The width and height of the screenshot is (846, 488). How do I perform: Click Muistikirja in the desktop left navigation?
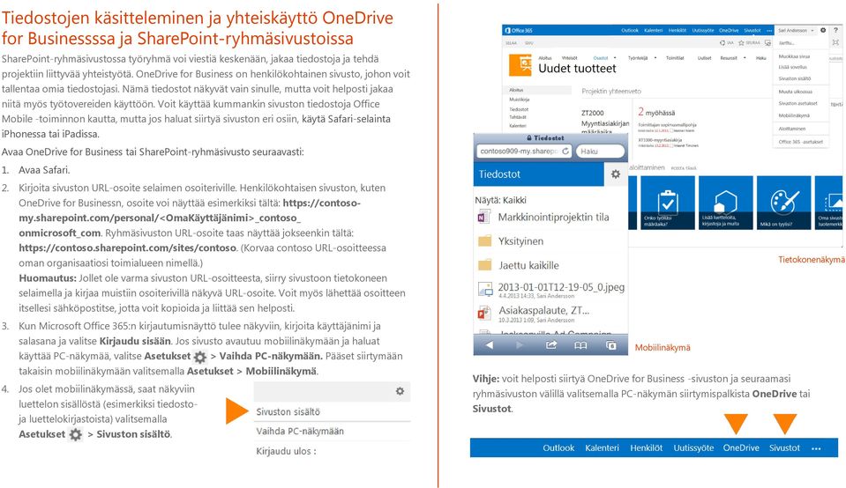[x=519, y=100]
